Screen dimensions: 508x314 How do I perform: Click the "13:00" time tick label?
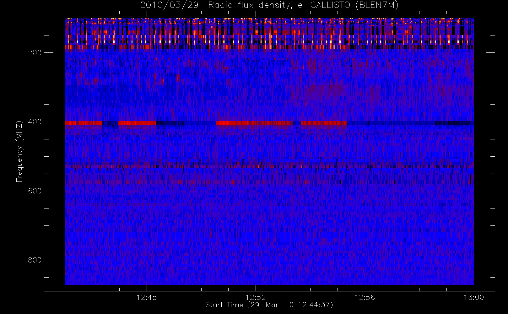tap(474, 297)
